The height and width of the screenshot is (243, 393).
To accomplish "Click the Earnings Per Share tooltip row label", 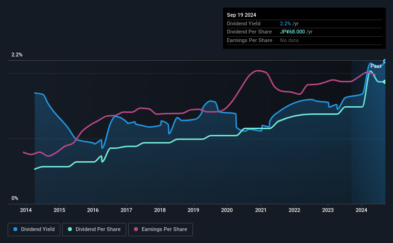I will pos(250,40).
